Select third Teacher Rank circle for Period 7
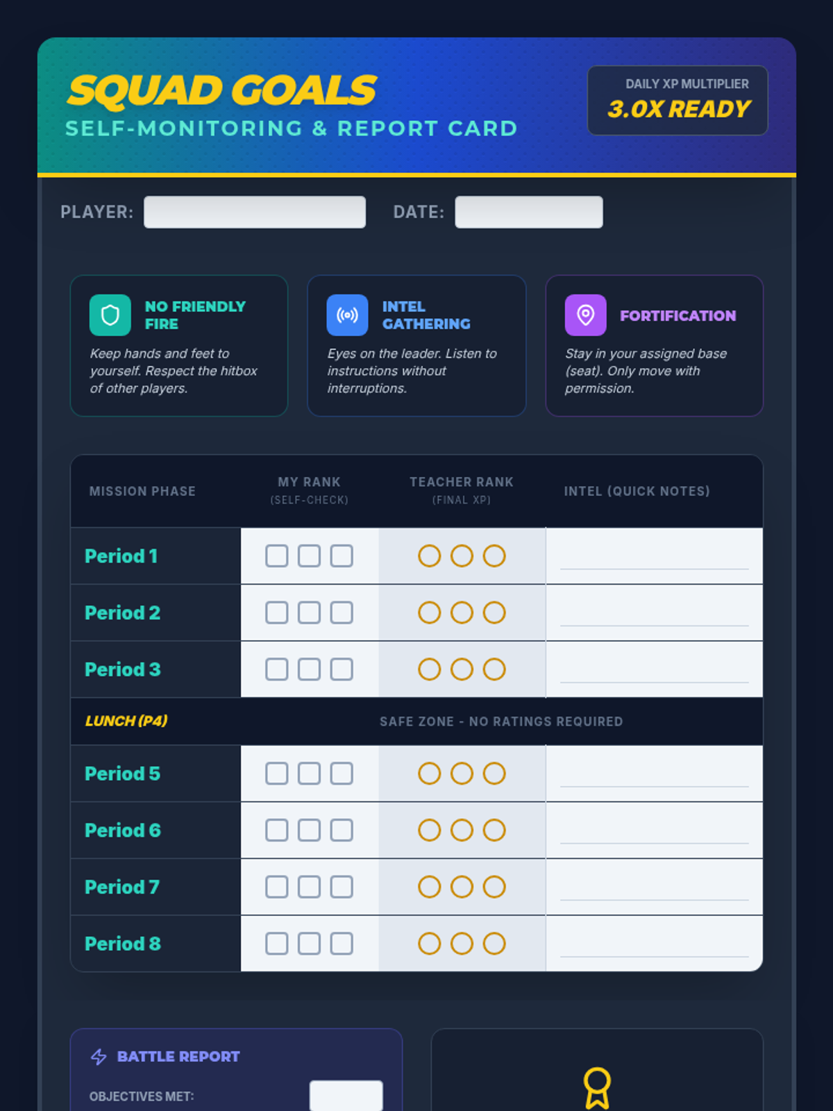 coord(494,887)
